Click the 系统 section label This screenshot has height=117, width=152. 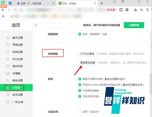(x=50, y=79)
